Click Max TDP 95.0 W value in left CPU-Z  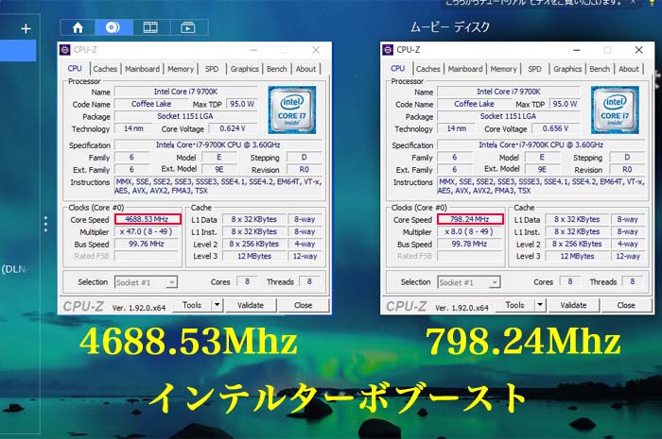[242, 104]
